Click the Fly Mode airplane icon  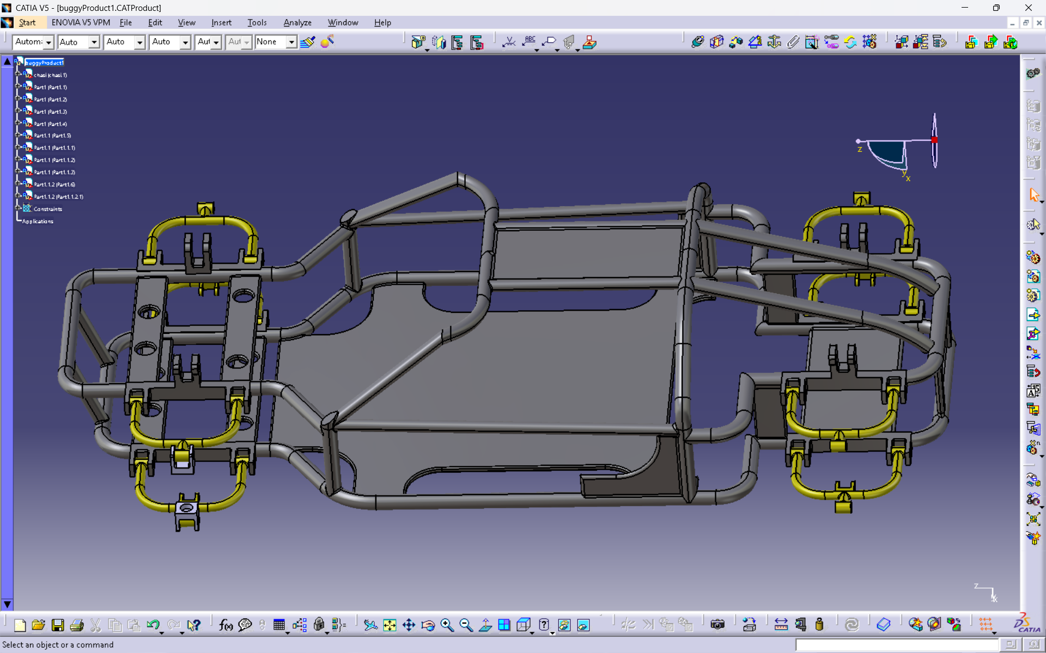pyautogui.click(x=370, y=625)
